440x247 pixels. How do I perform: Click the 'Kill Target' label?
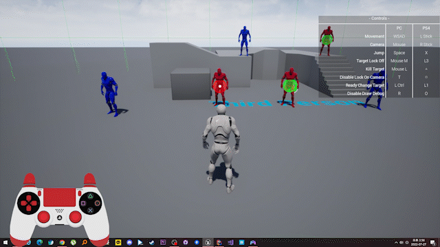[x=375, y=69]
